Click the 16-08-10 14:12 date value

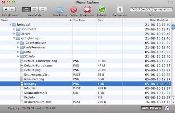point(158,102)
